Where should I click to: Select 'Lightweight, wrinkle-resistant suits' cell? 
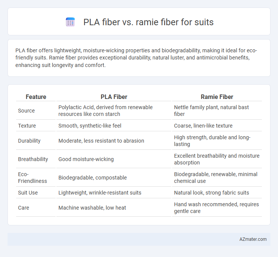114,193
